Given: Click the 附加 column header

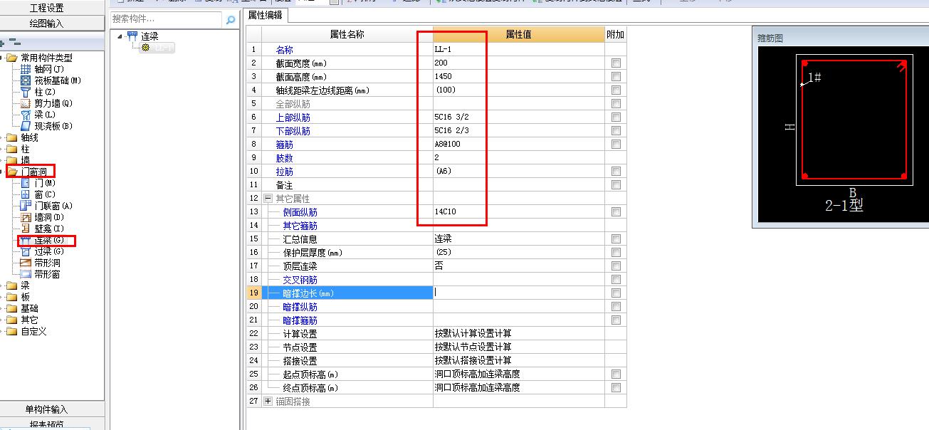Looking at the screenshot, I should (x=615, y=34).
